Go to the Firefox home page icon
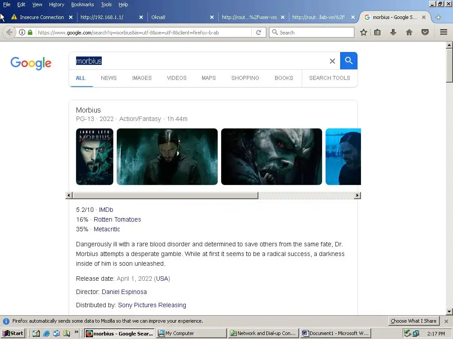The image size is (453, 339). coord(409,32)
